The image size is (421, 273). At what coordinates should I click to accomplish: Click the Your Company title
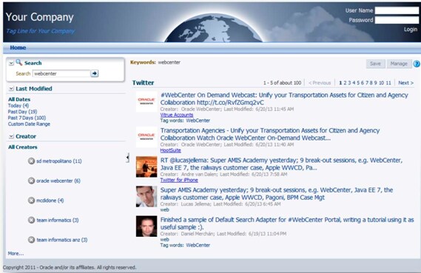click(39, 17)
